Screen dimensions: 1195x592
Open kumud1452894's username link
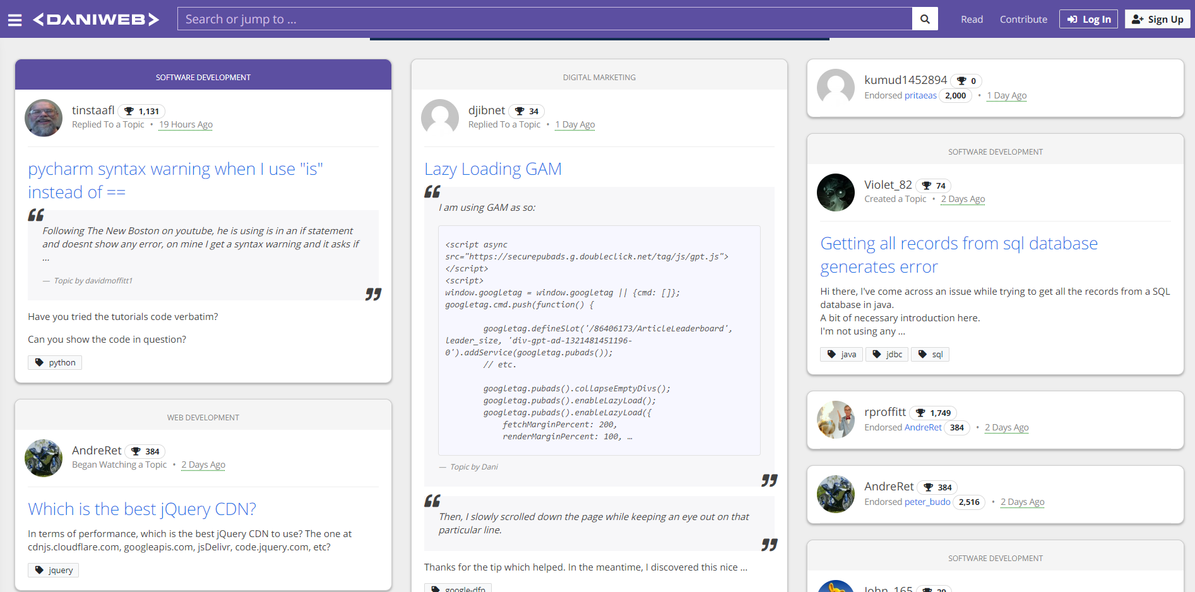(x=906, y=80)
